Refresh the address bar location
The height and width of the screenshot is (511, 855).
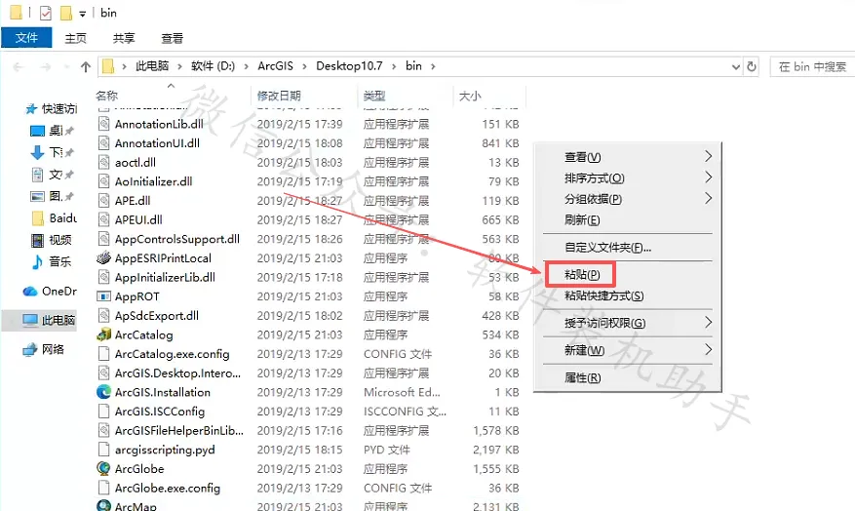click(752, 66)
